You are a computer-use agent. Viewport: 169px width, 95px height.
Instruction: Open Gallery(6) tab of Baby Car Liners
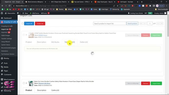[x=55, y=90]
